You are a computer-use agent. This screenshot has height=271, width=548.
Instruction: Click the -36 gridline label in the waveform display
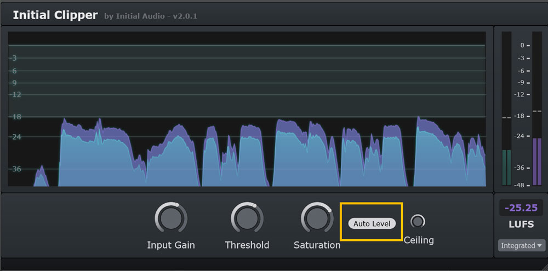tap(15, 169)
